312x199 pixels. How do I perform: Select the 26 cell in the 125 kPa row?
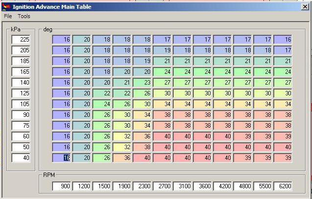(143, 93)
